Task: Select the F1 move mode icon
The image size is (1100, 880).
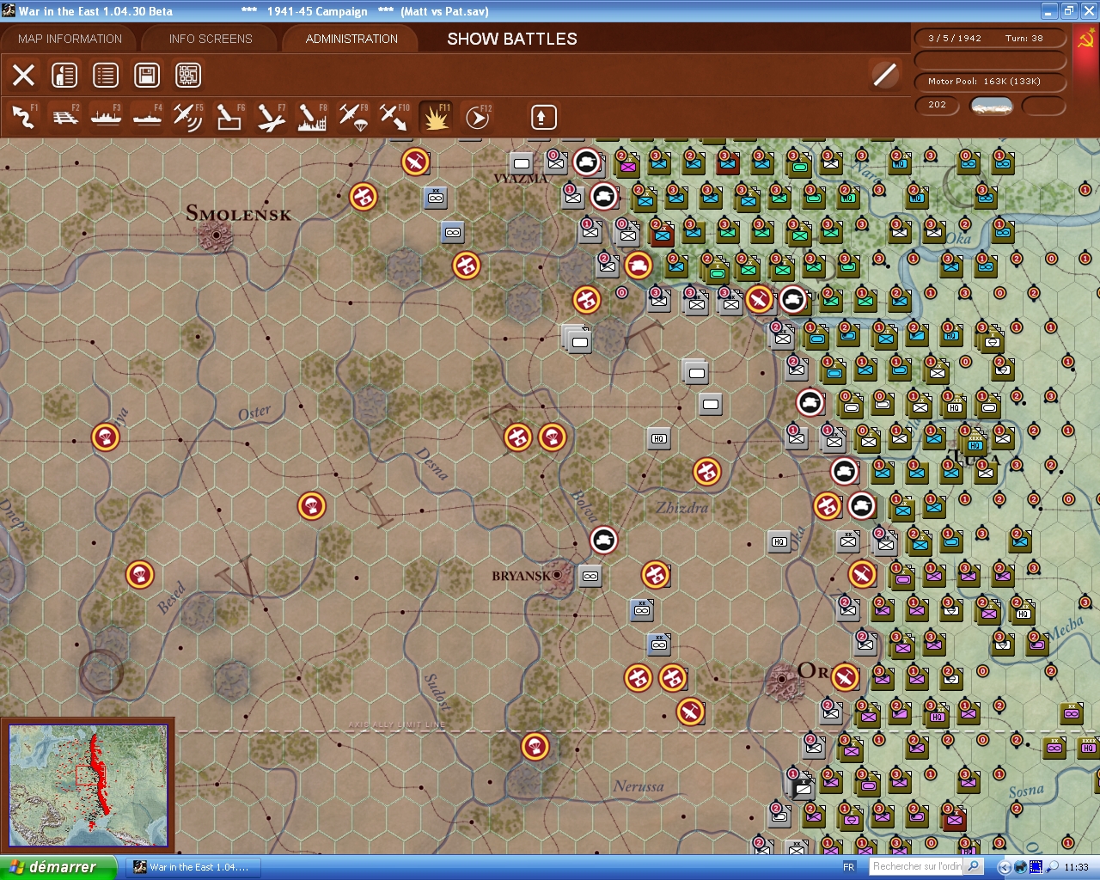Action: [24, 117]
